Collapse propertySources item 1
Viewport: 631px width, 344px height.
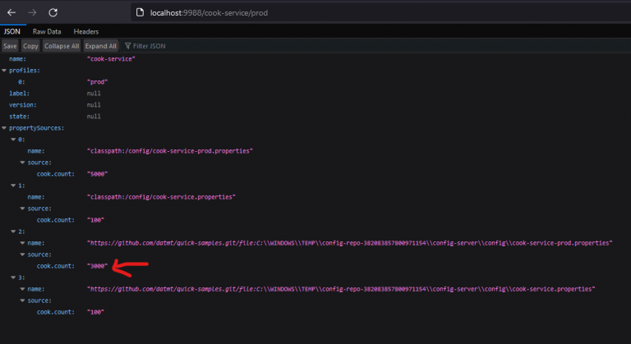tap(13, 186)
